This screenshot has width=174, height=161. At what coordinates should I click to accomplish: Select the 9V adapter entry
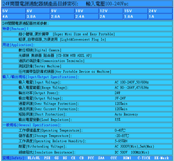pos(62,11)
